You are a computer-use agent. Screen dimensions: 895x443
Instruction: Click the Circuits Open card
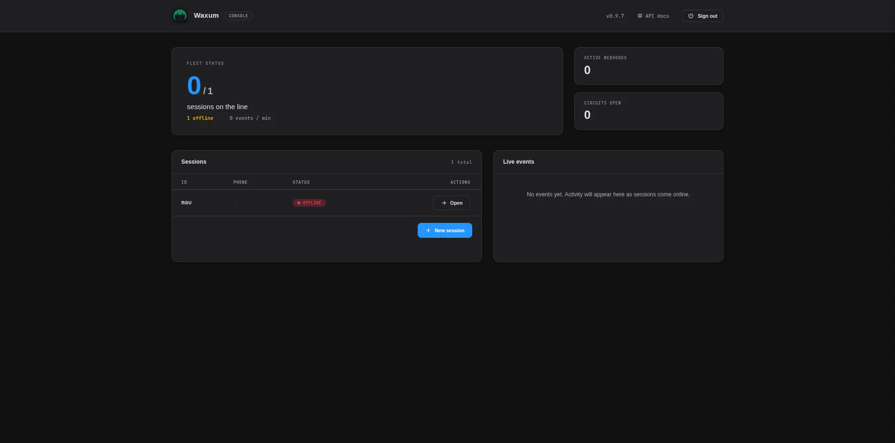pyautogui.click(x=648, y=111)
